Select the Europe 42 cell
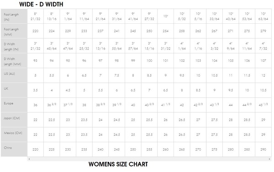 (x=182, y=105)
